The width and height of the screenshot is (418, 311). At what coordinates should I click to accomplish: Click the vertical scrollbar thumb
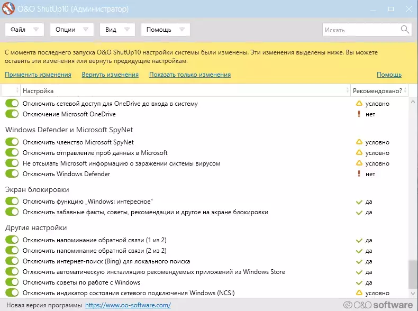pos(413,274)
